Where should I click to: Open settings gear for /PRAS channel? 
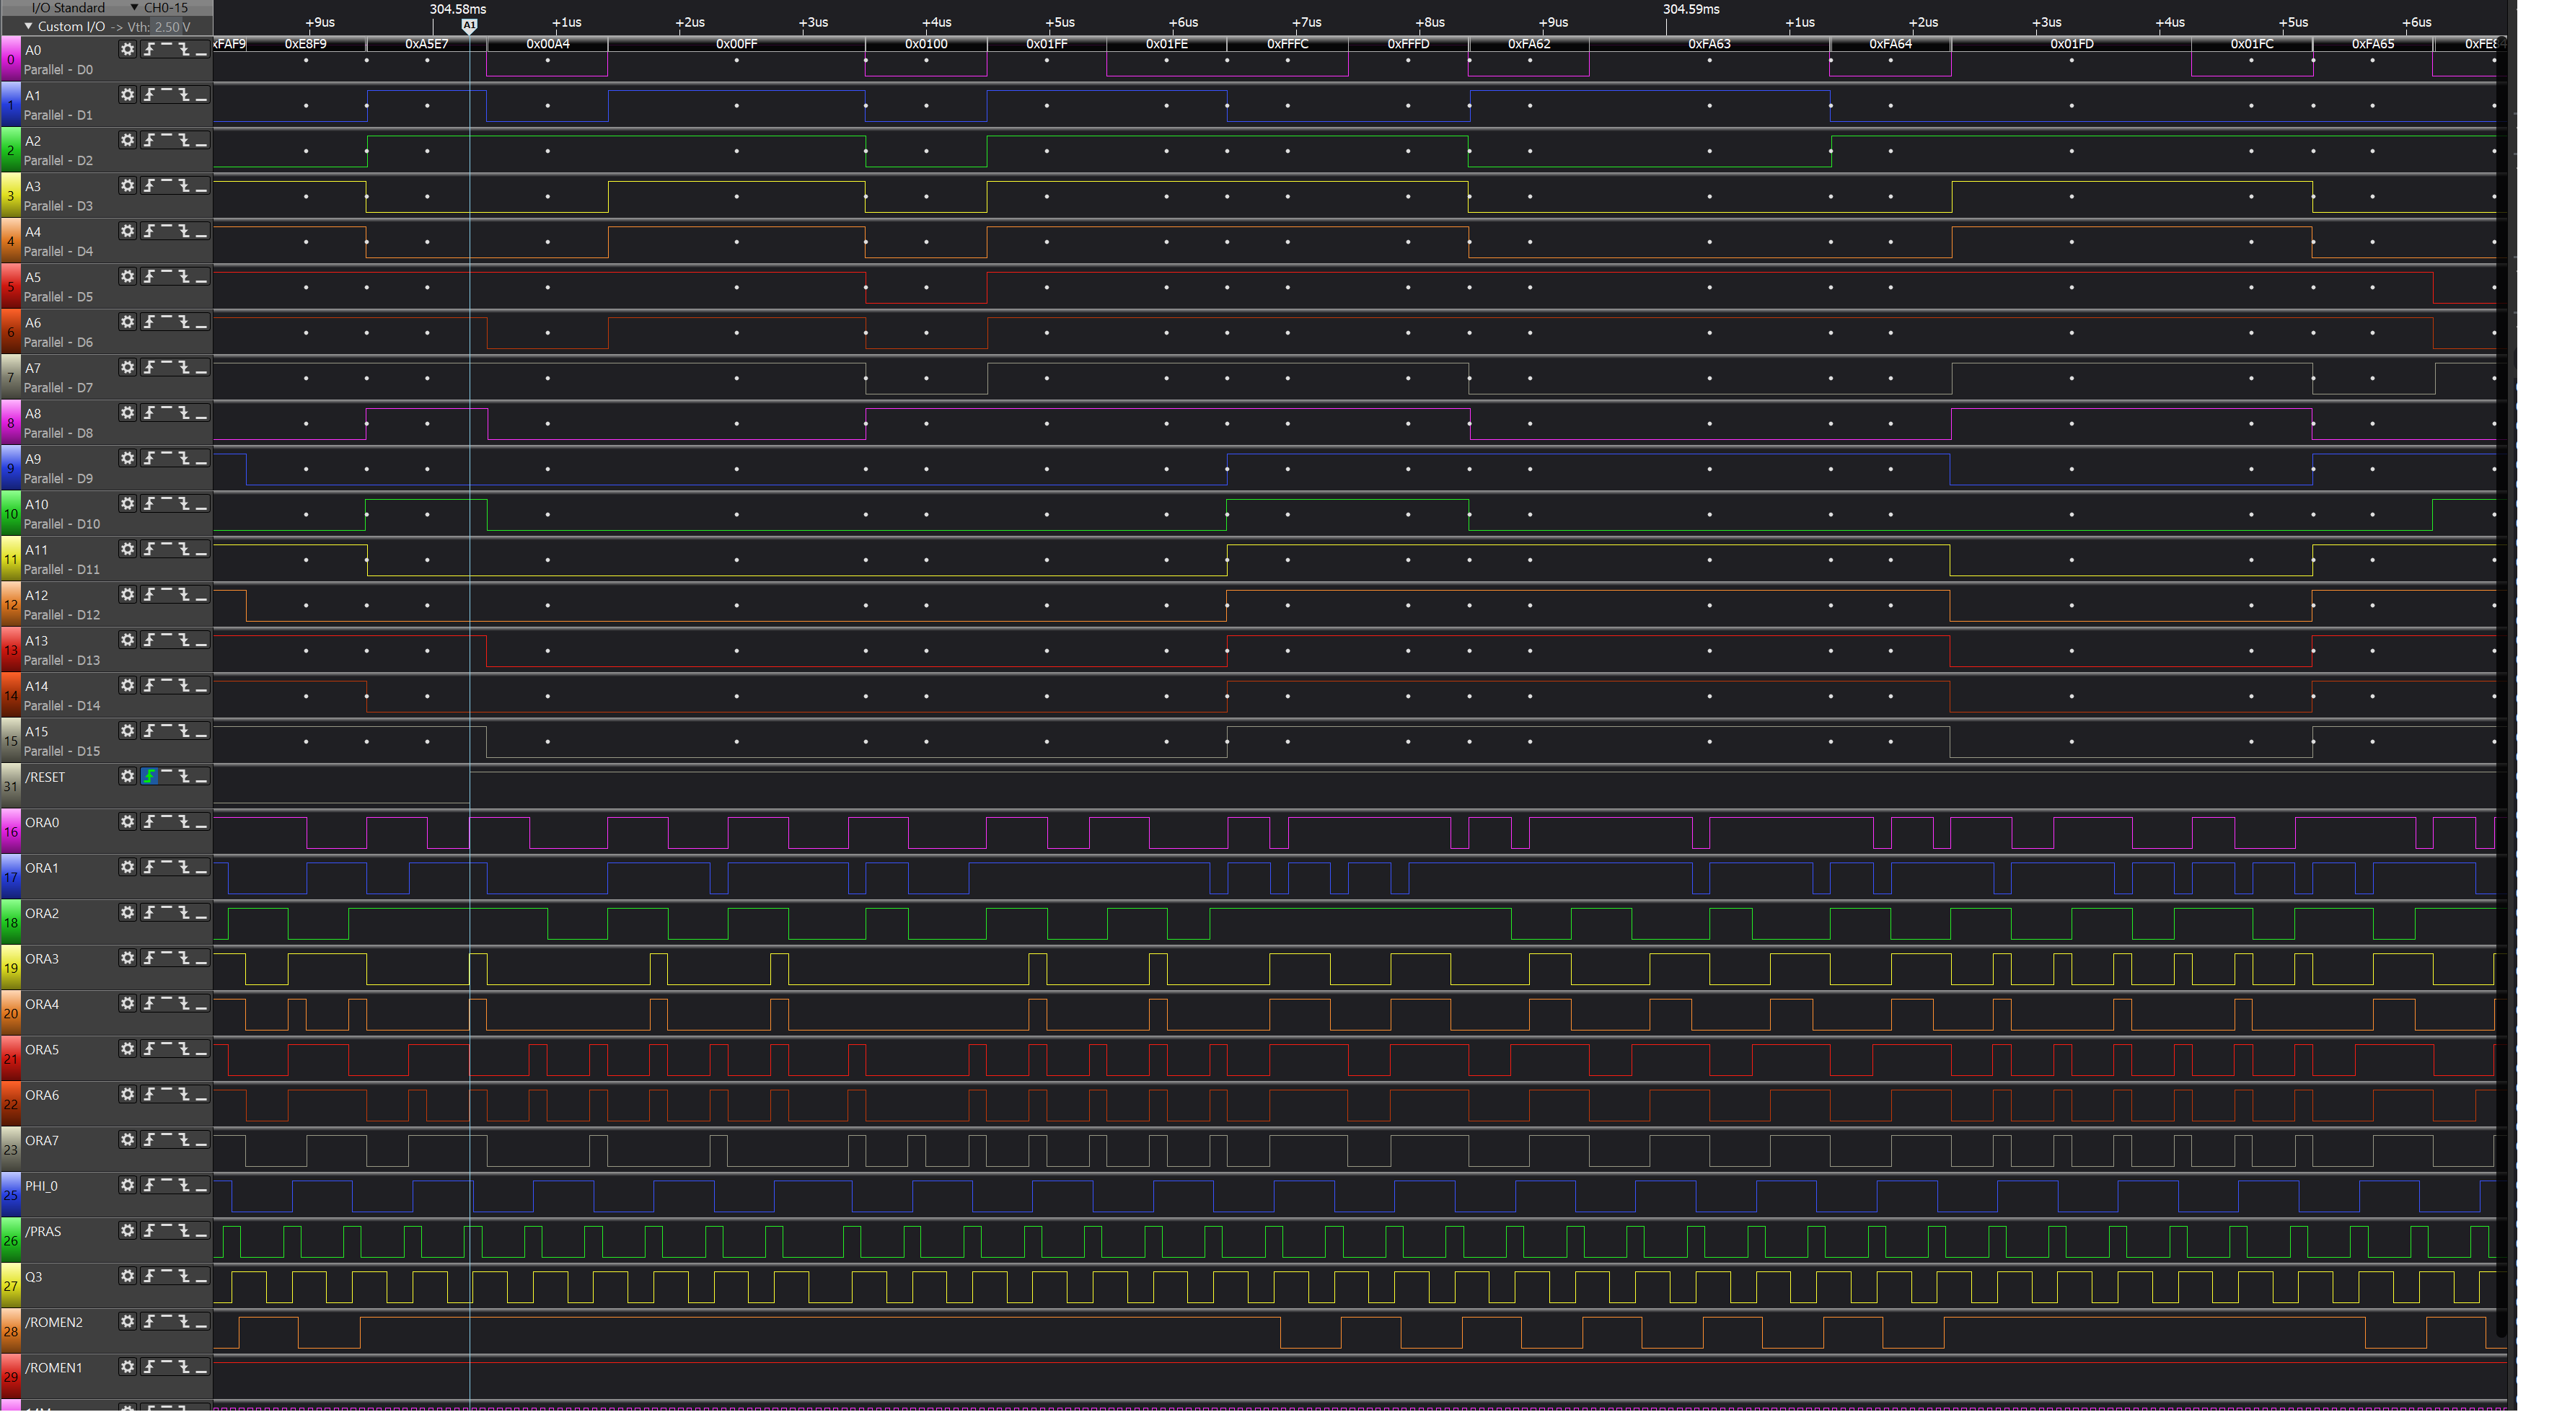[127, 1230]
